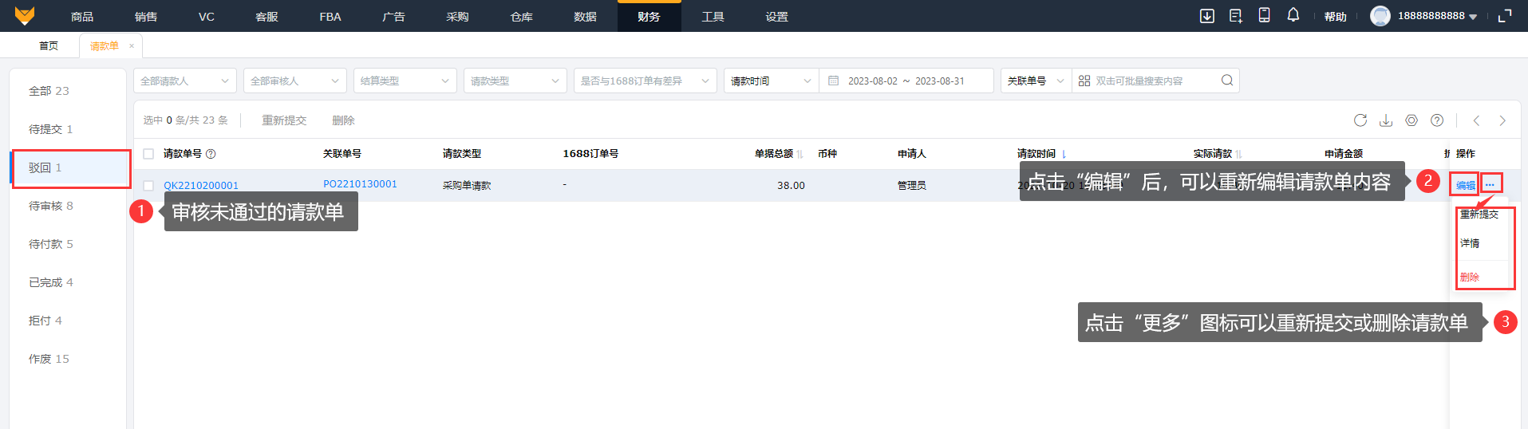Tick the checkbox for QK2210200001
Screen dimensions: 1528x429
click(148, 186)
